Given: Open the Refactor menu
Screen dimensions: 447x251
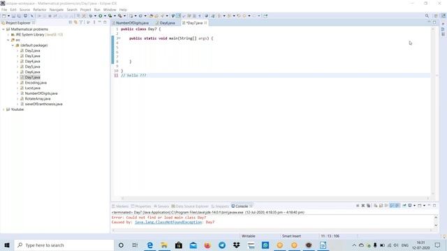Looking at the screenshot, I should pos(40,10).
